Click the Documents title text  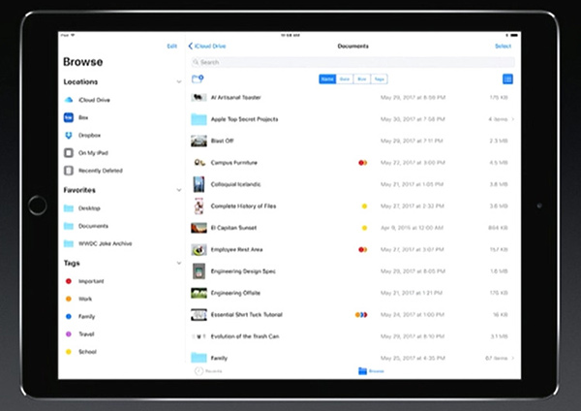[x=352, y=46]
